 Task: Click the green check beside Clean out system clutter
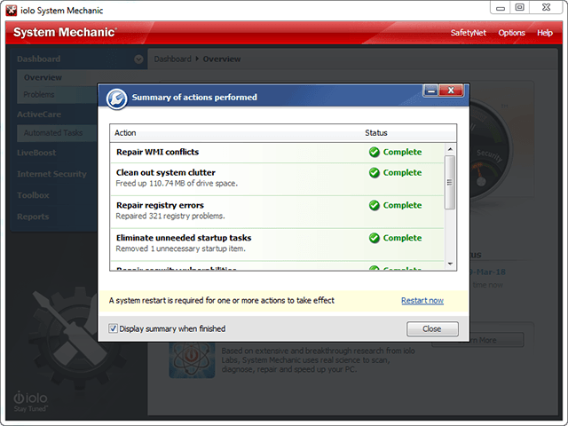(375, 173)
